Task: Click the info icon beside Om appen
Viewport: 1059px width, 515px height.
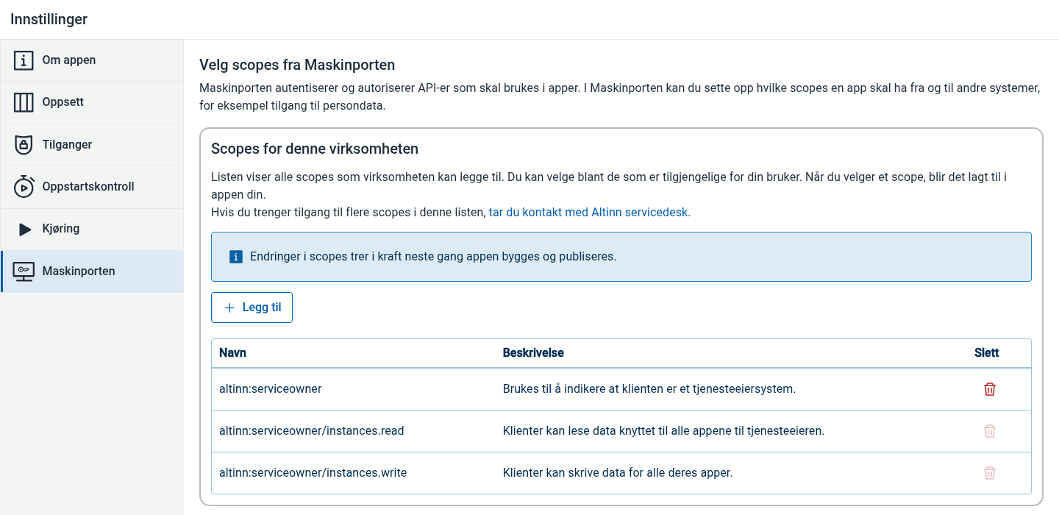Action: [24, 60]
